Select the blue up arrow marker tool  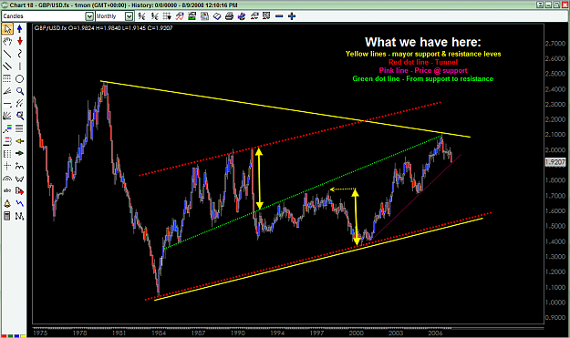[20, 28]
